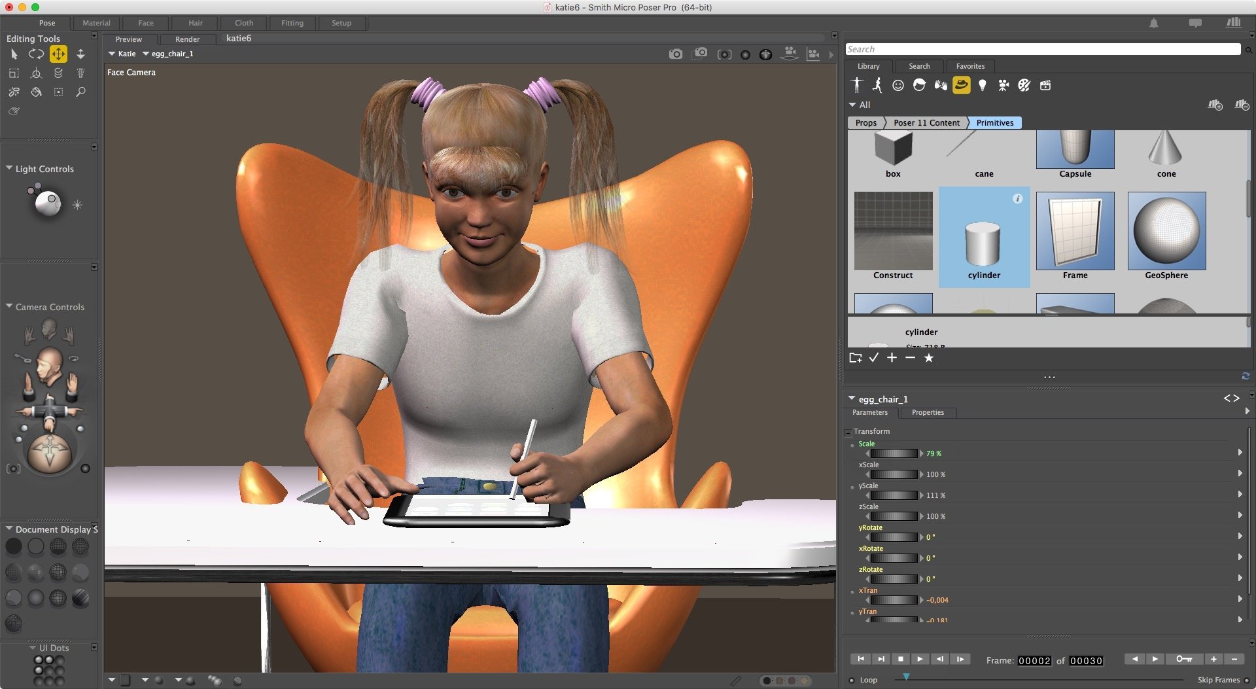The image size is (1256, 689).
Task: Open the Hands library category icon
Action: click(x=940, y=85)
